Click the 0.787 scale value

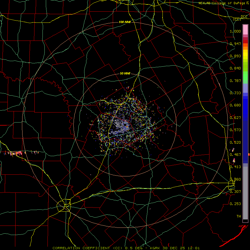[x=235, y=81]
